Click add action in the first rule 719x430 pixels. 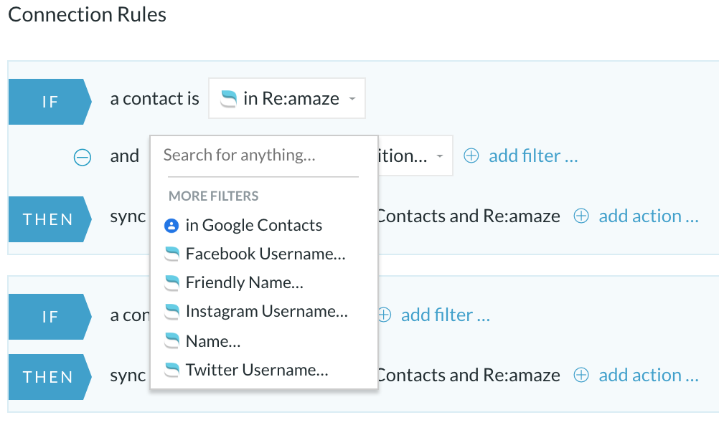(x=649, y=216)
